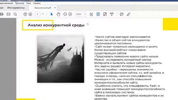Image resolution: width=178 pixels, height=100 pixels.
Task: Switch to full screen mode icon
Action: [105, 14]
